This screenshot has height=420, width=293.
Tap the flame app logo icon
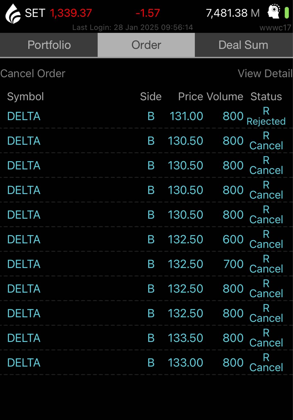13,14
